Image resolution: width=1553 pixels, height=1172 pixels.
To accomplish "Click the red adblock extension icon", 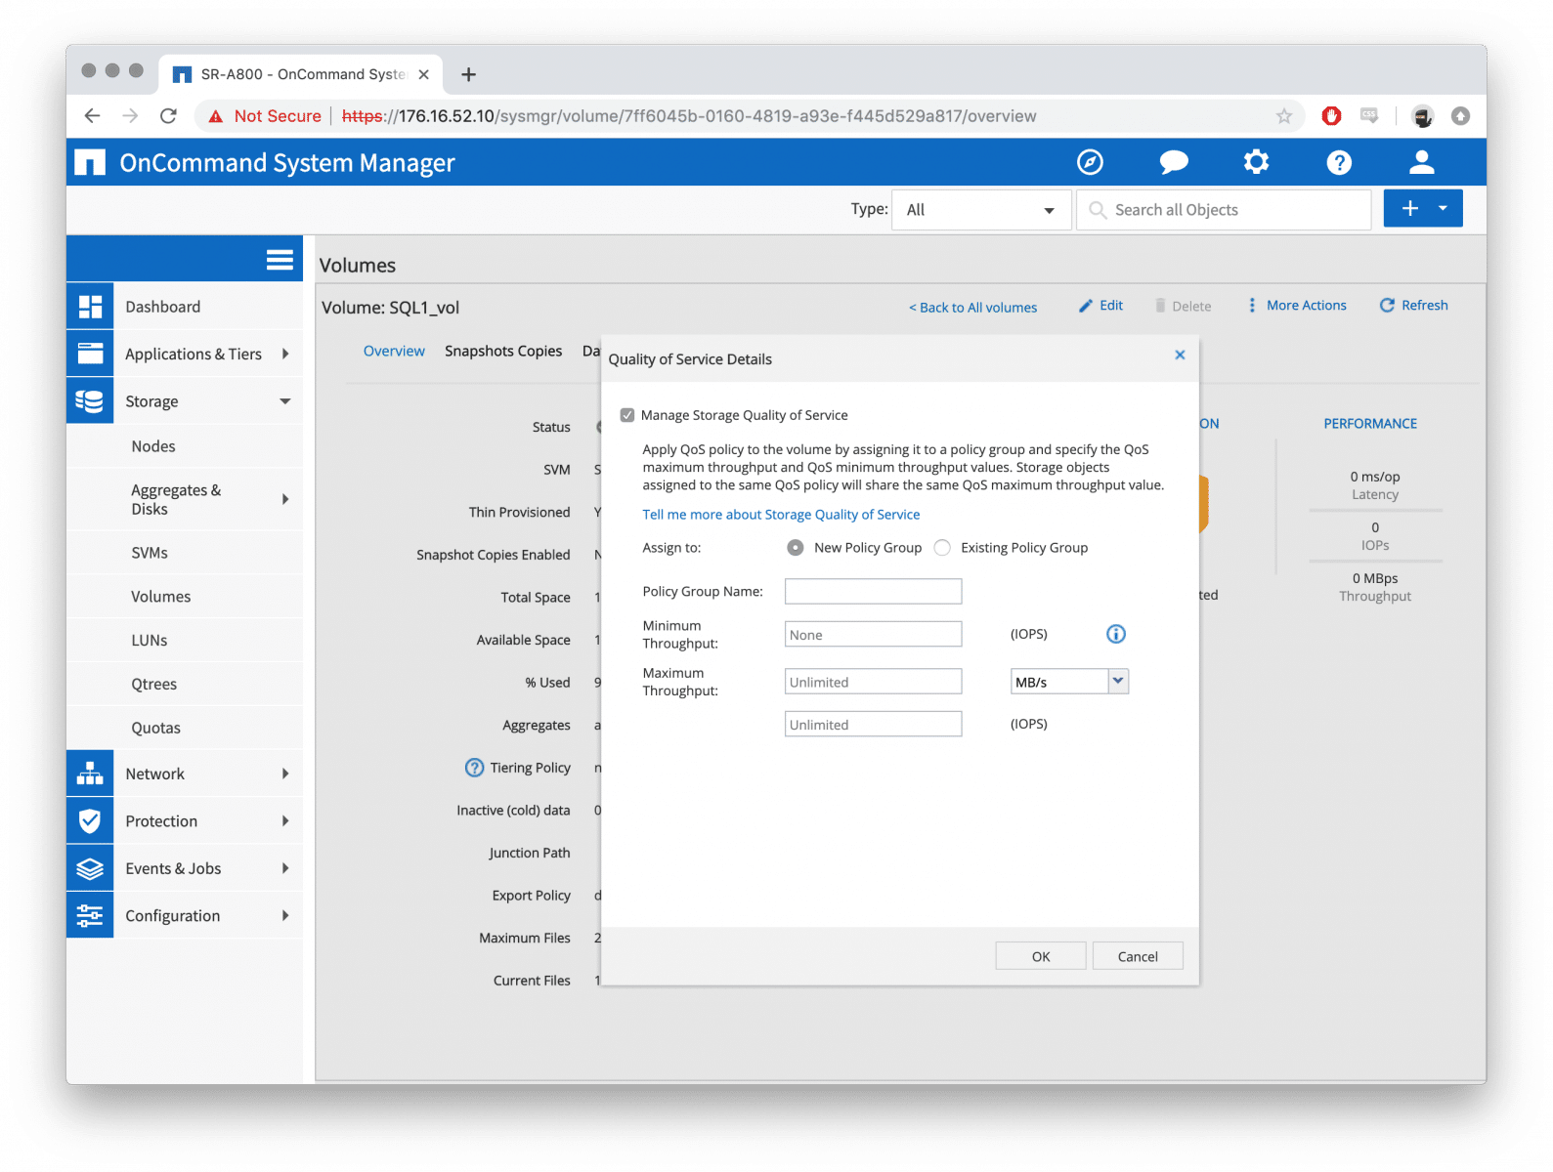I will coord(1331,116).
